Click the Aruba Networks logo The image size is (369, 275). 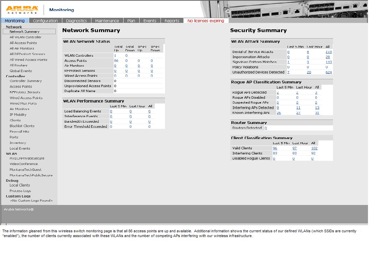pos(22,10)
